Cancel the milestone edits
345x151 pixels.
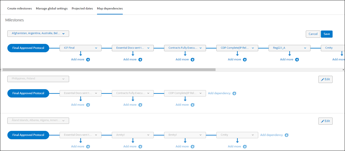pyautogui.click(x=313, y=34)
